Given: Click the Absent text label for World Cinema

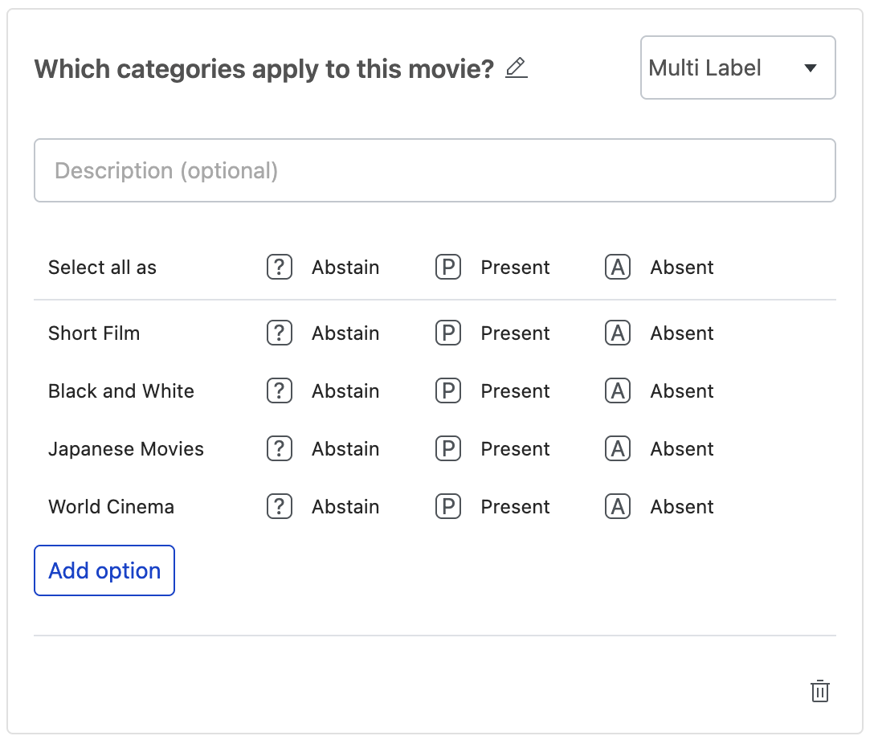Looking at the screenshot, I should click(681, 506).
